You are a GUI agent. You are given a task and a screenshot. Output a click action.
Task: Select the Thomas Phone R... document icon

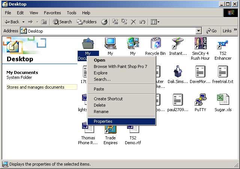click(88, 128)
